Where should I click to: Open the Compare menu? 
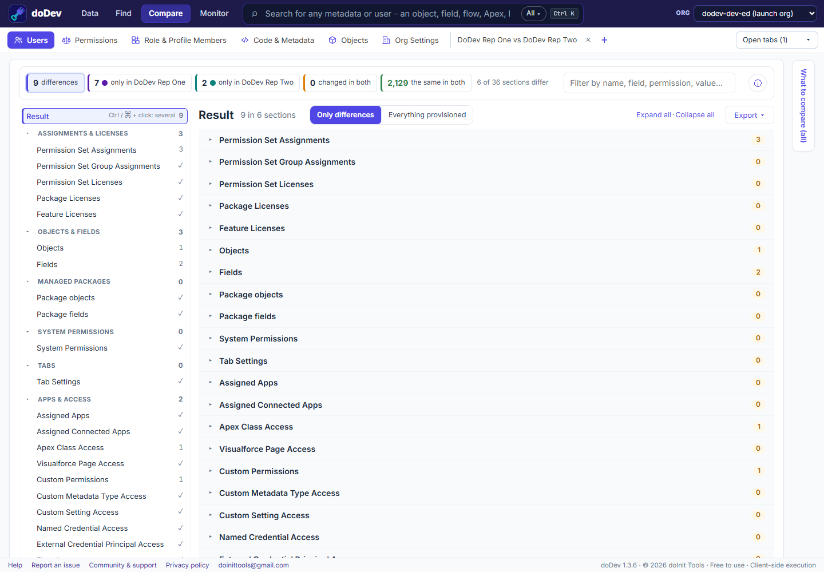click(x=166, y=13)
